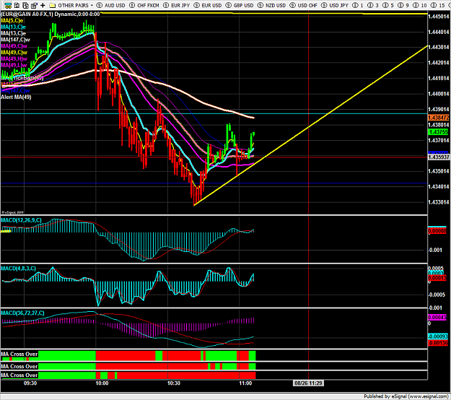
Task: Select the MA(49,H)w study label
Action: click(x=14, y=58)
